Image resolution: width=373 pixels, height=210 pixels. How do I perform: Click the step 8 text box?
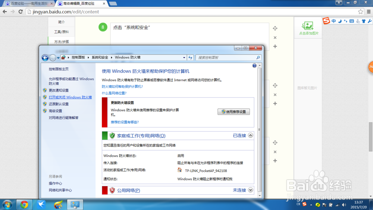coord(190,36)
